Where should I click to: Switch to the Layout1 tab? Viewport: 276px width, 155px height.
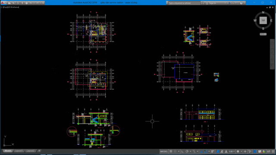click(19, 151)
